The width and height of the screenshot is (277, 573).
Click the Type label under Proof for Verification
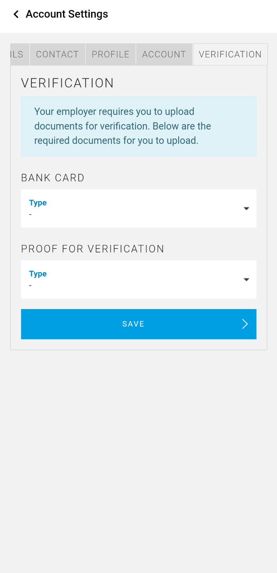click(x=38, y=274)
